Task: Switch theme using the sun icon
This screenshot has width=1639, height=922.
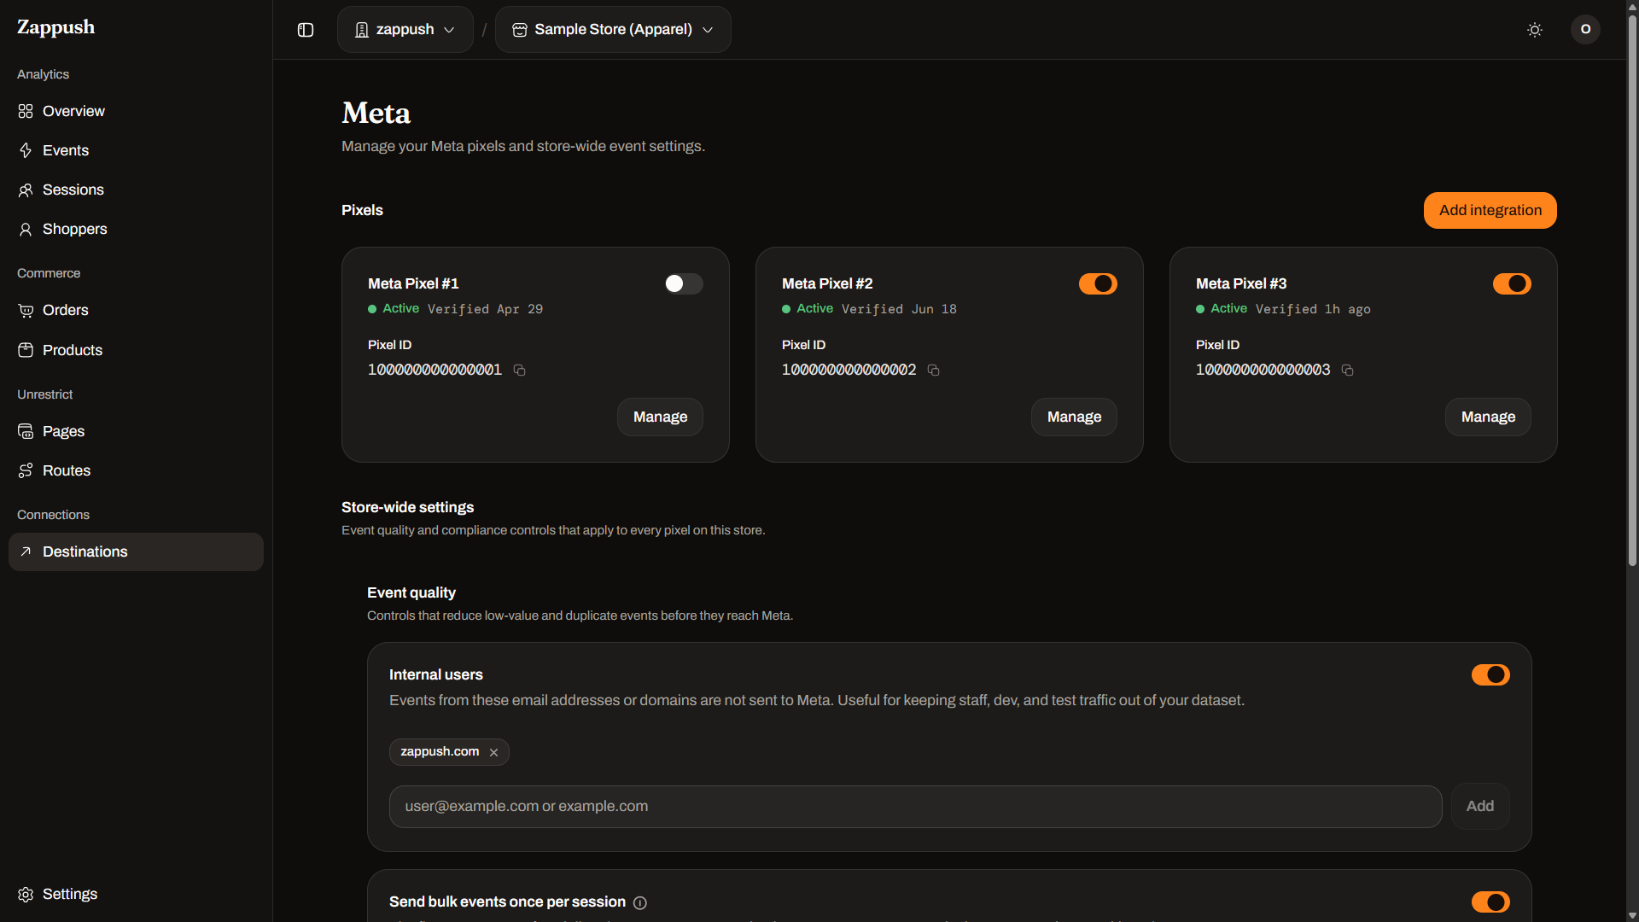Action: [1535, 30]
